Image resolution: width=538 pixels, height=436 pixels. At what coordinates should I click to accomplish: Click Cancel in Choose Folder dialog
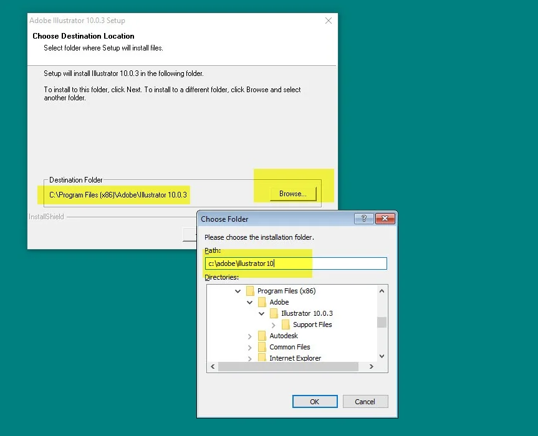pyautogui.click(x=365, y=401)
